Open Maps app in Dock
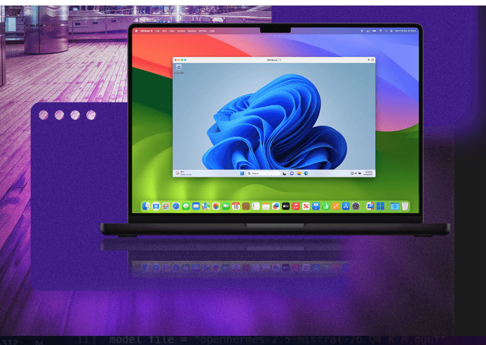Viewport: 486px width, 345px height. 205,206
